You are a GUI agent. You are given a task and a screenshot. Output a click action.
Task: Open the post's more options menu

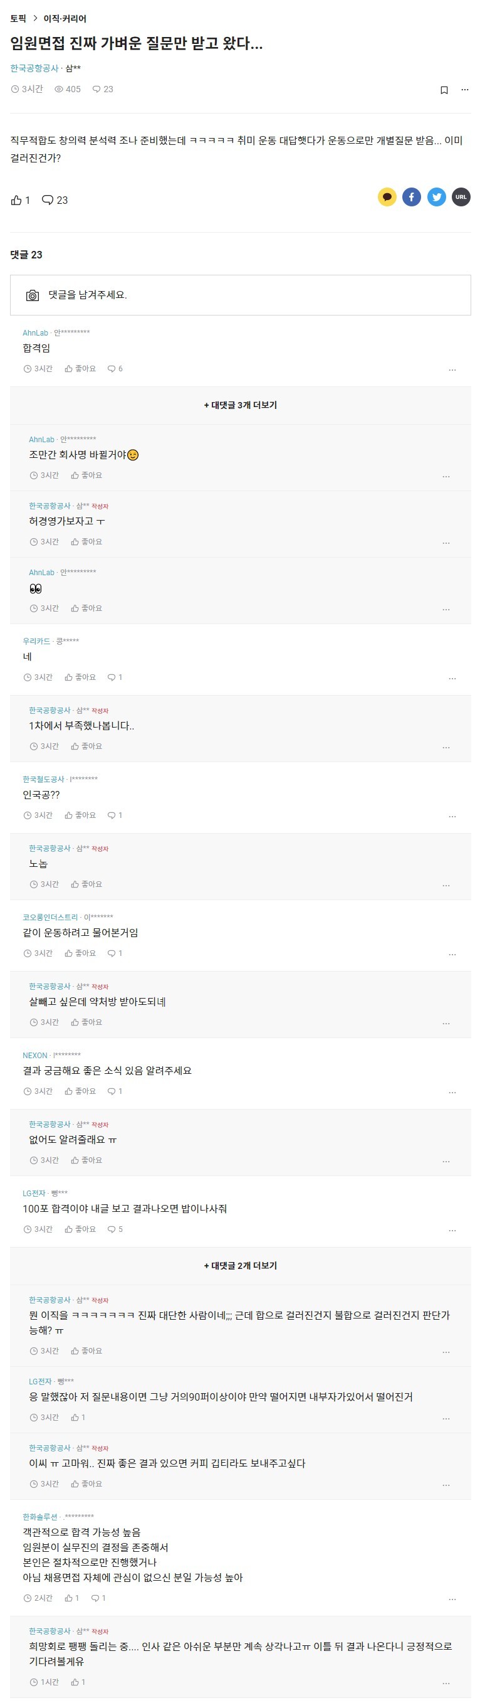point(465,90)
